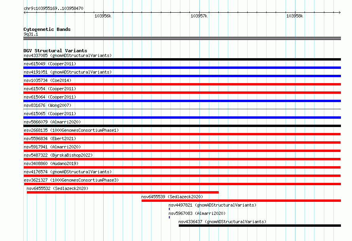The height and width of the screenshot is (241, 352).
Task: Click the blue bar under nsv615065
Action: coord(182,118)
